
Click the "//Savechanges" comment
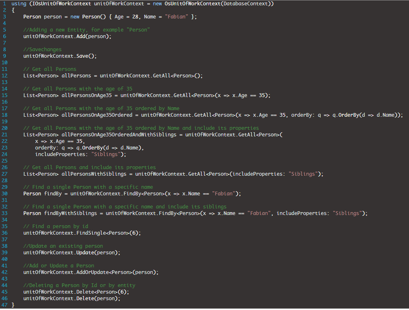[43, 50]
